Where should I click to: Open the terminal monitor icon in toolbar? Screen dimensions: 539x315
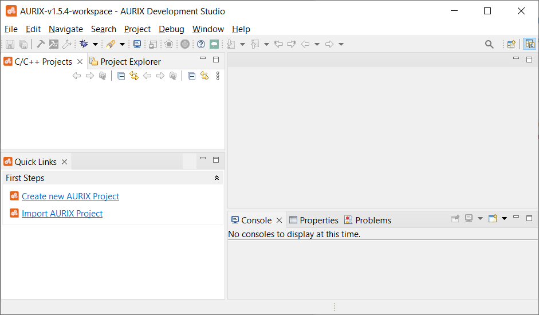(x=137, y=44)
